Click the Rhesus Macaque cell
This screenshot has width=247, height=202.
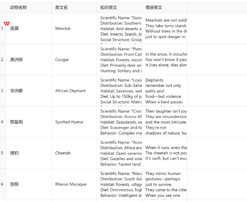(x=71, y=184)
